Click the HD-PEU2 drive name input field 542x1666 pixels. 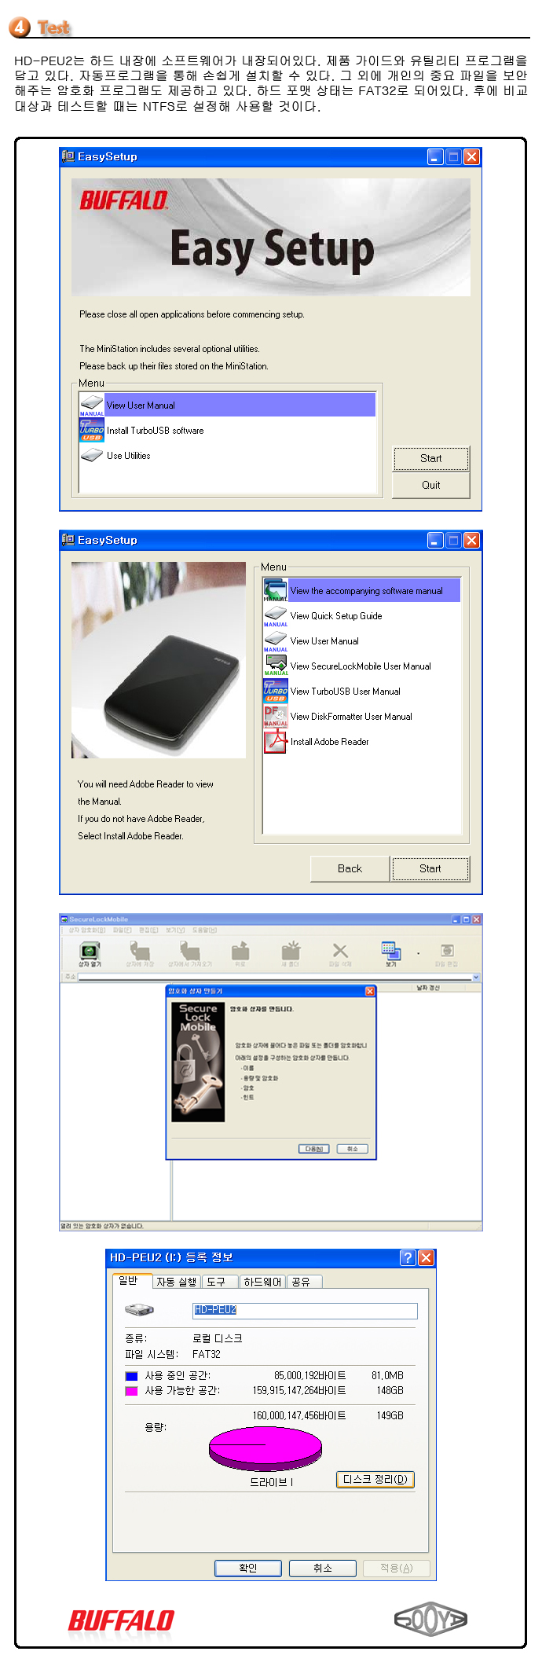[x=305, y=1310]
